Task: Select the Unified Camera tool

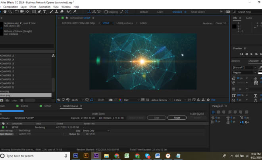Action: pos(22,11)
